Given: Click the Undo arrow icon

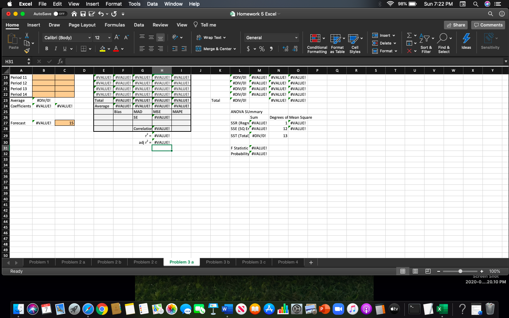Looking at the screenshot, I should click(x=101, y=14).
